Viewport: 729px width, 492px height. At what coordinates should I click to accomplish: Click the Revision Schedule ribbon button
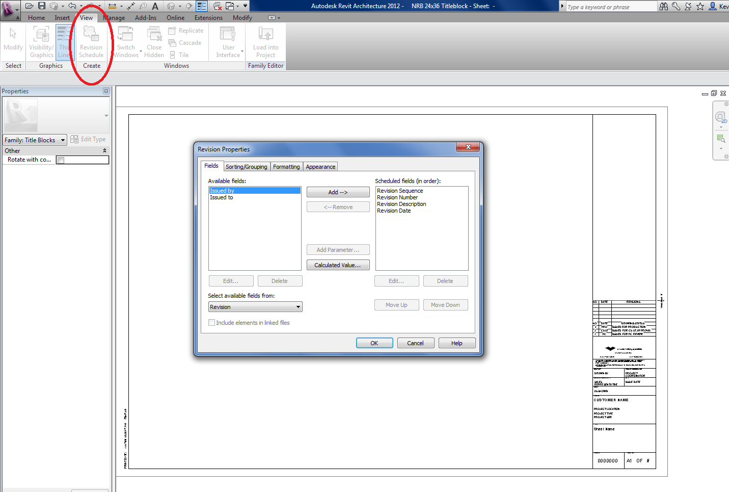tap(91, 42)
